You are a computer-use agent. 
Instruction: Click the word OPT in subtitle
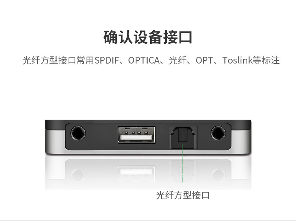click(205, 60)
